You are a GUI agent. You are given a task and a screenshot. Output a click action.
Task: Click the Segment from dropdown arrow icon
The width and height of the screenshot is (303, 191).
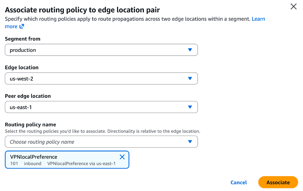pos(190,50)
